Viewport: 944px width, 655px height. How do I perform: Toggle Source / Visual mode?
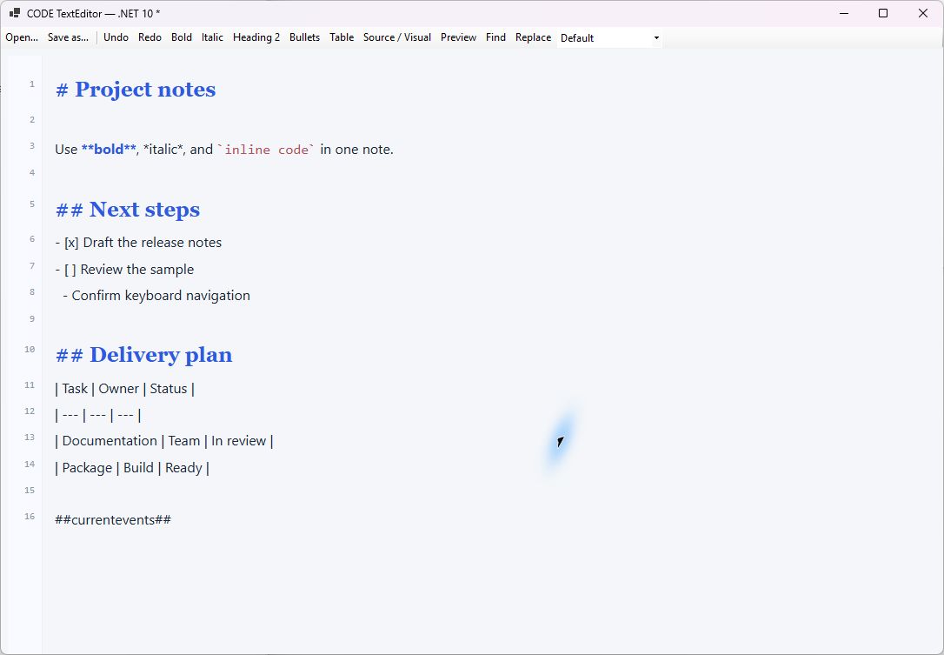click(x=396, y=37)
